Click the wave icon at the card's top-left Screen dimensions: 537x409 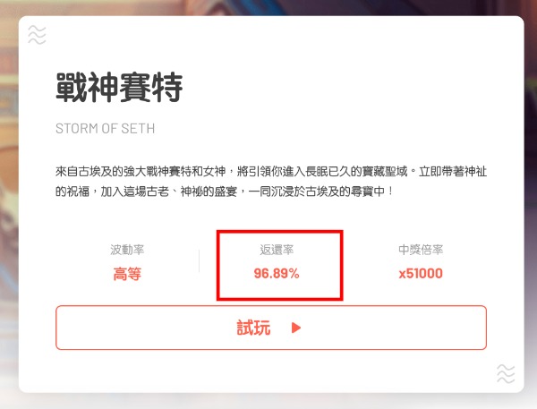[37, 35]
